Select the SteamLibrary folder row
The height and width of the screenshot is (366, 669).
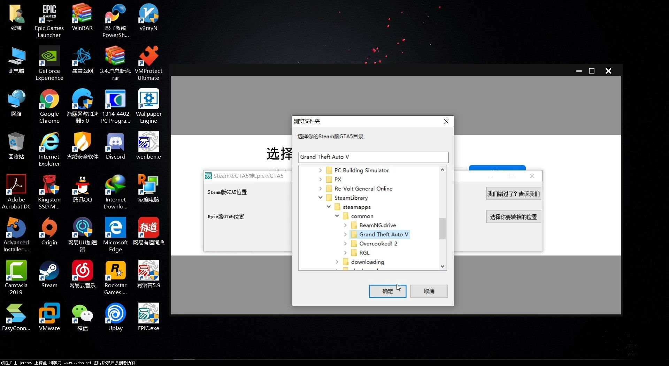[x=347, y=198]
